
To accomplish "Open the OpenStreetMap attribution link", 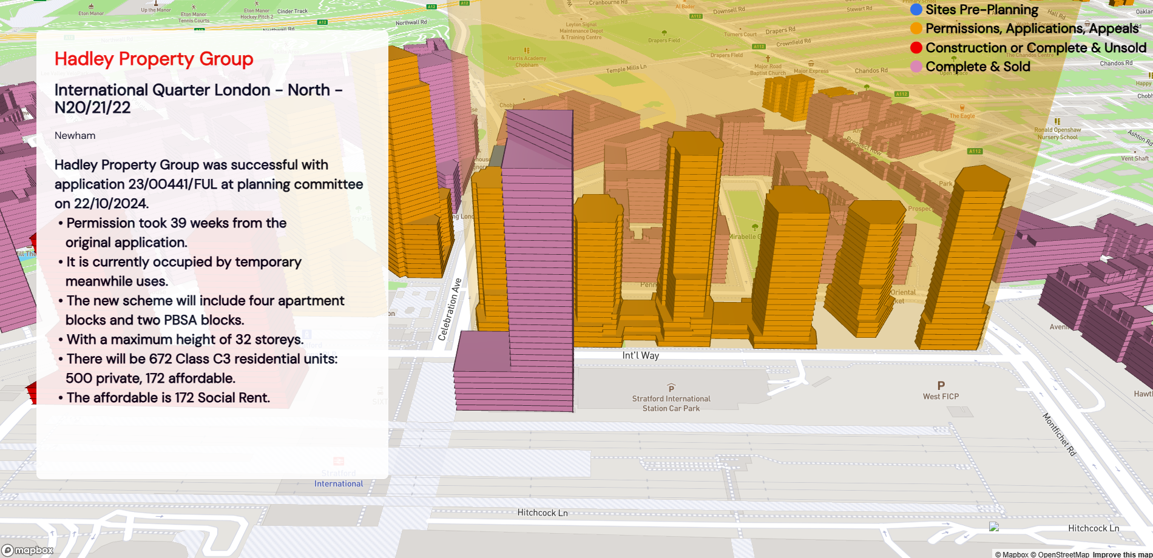I will (x=1060, y=554).
